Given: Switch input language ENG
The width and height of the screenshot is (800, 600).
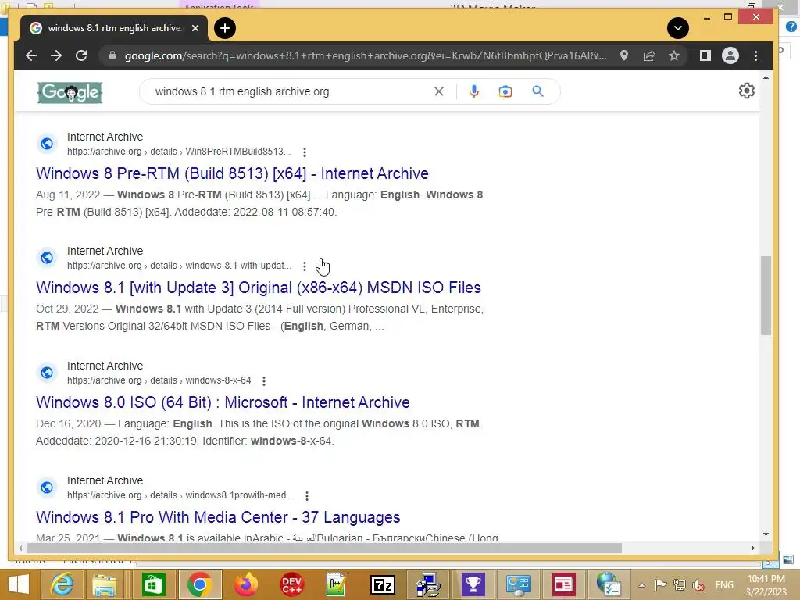Looking at the screenshot, I should pyautogui.click(x=724, y=584).
